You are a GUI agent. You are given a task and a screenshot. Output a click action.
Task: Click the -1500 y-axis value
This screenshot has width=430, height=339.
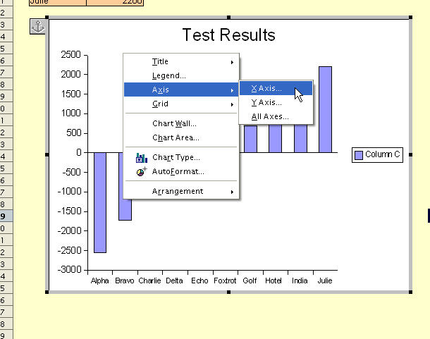coord(70,211)
